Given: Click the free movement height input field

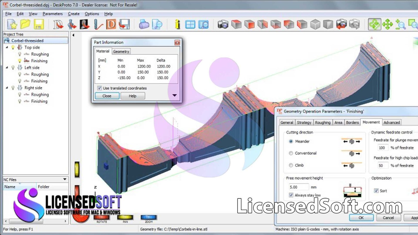Looking at the screenshot, I should [x=298, y=187].
